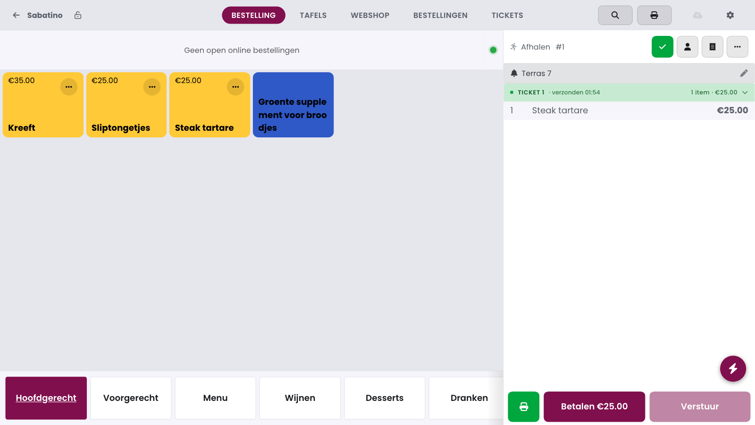Open options for the Sliptongetjes tile
Image resolution: width=755 pixels, height=425 pixels.
(x=152, y=87)
